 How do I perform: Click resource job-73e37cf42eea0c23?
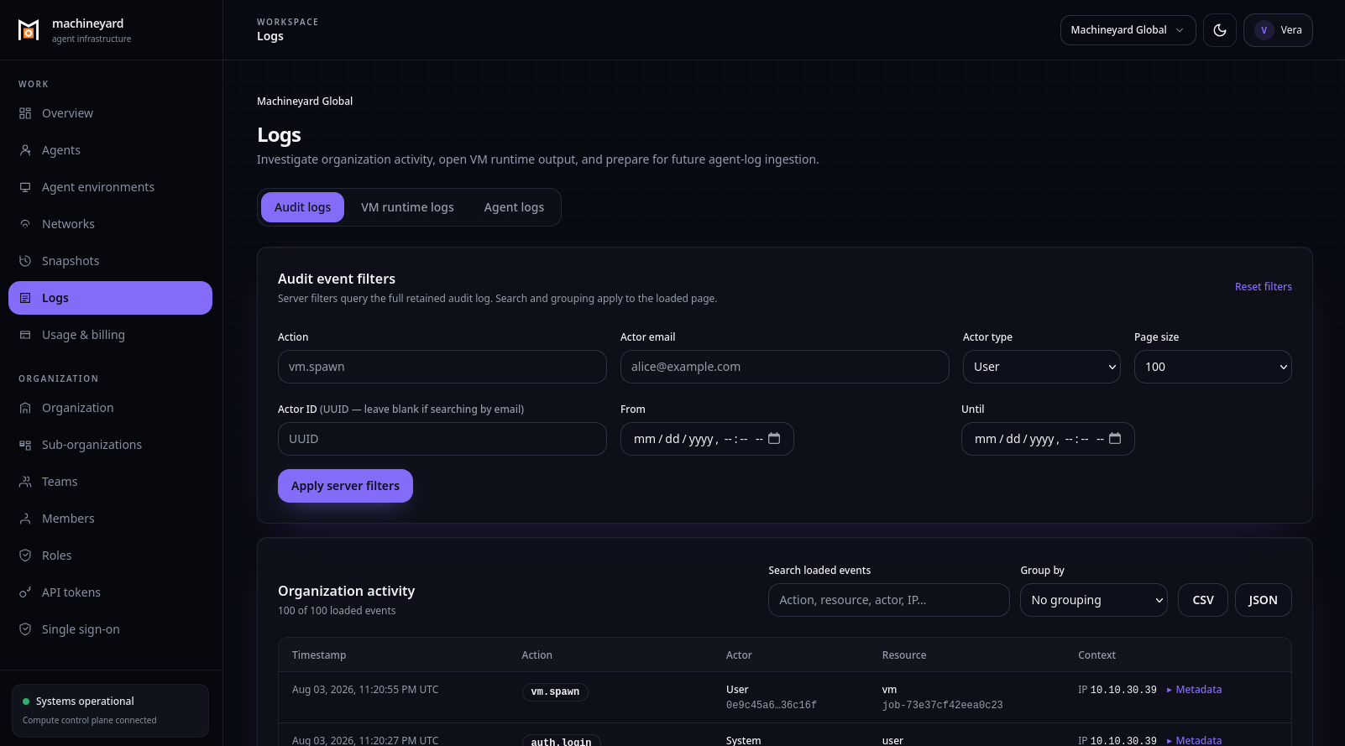coord(942,705)
